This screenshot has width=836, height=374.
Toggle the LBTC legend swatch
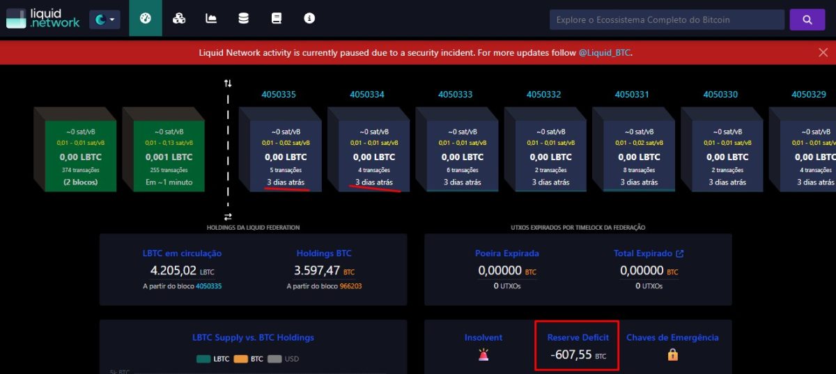click(203, 359)
